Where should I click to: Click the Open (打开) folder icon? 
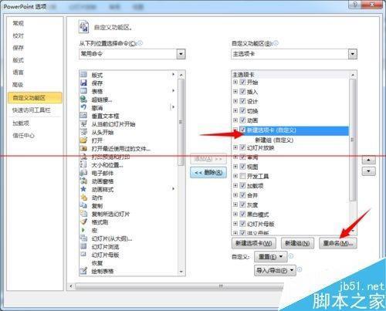tap(83, 140)
